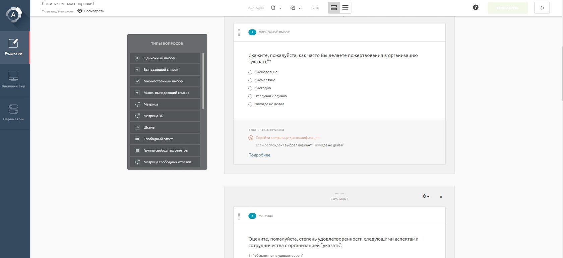563x258 pixels.
Task: Click the exit editor icon button
Action: [x=542, y=8]
